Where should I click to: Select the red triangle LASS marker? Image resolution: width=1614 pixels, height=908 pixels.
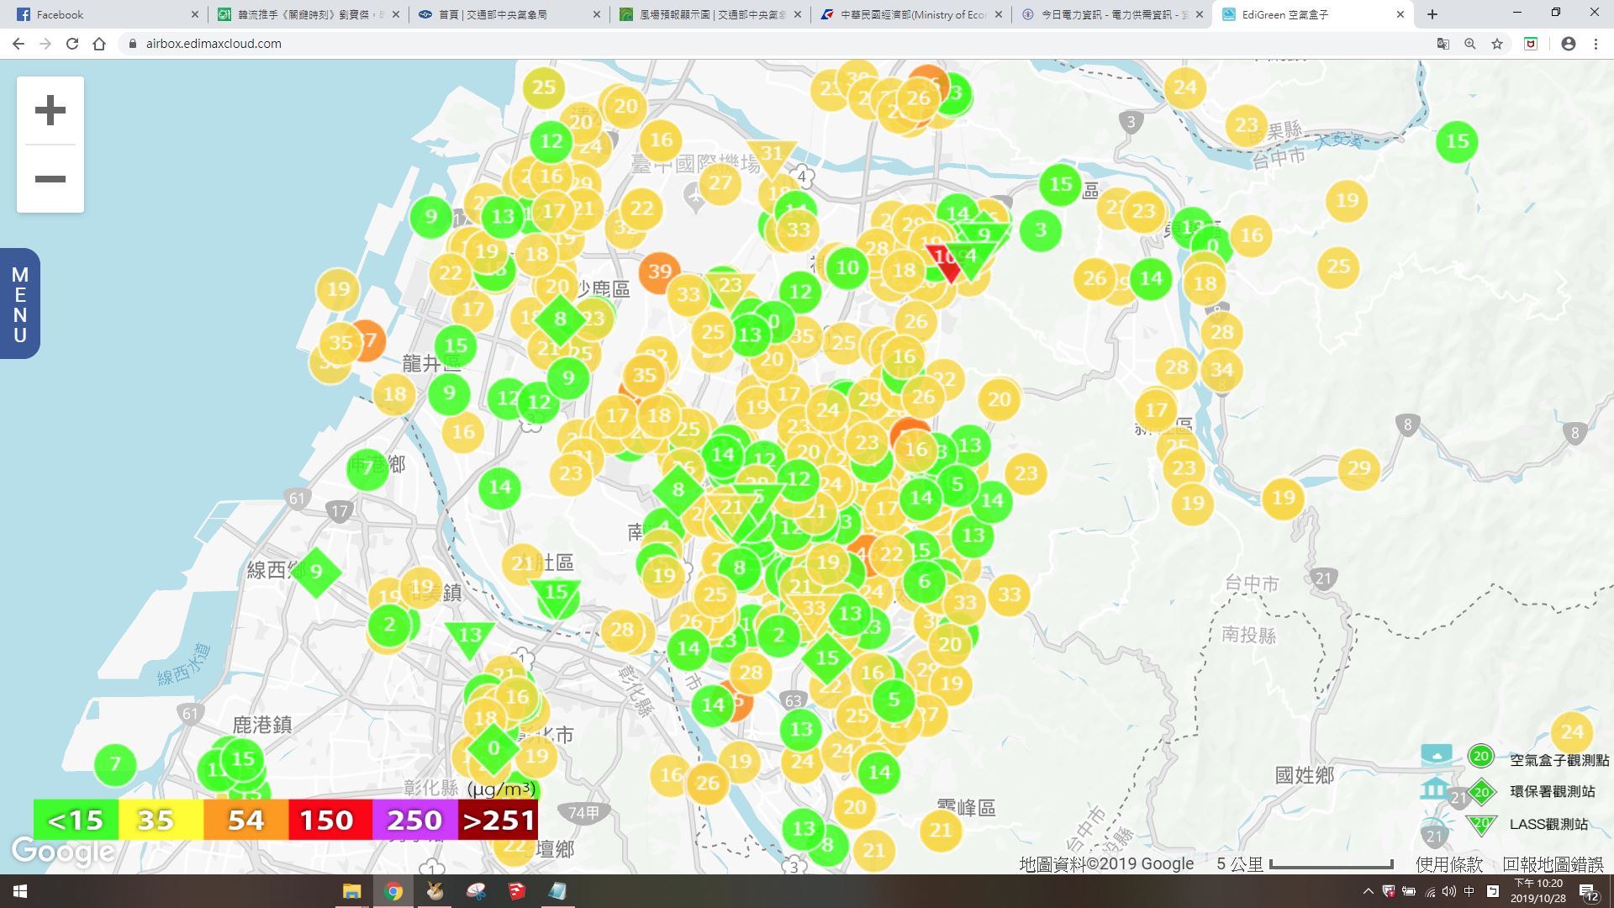[x=947, y=260]
